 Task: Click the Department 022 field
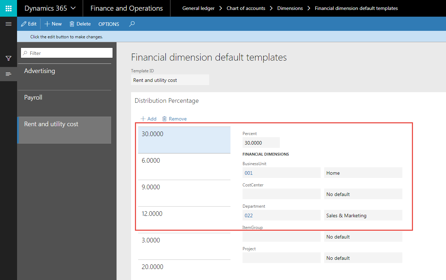pyautogui.click(x=281, y=215)
